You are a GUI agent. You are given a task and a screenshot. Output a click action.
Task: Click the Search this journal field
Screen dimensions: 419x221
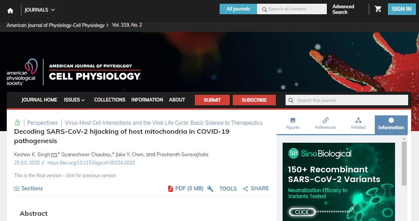(347, 100)
